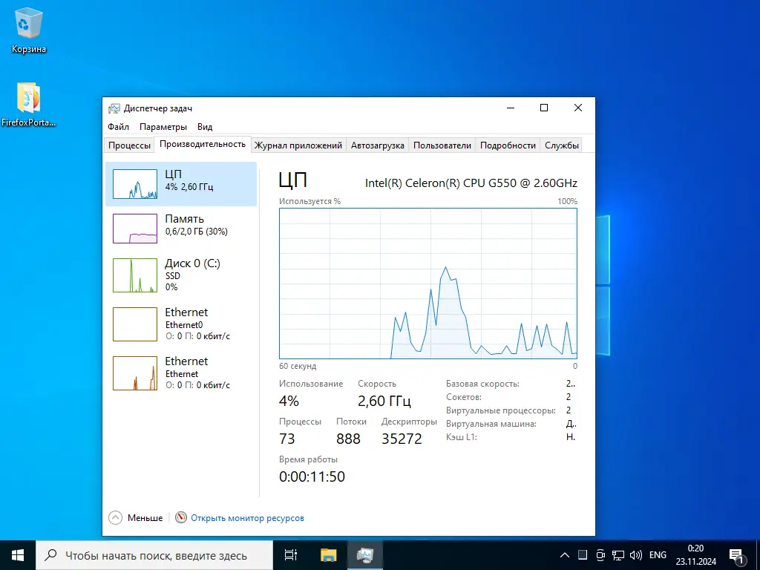Switch to the Подробности tab
This screenshot has width=760, height=570.
pos(508,145)
